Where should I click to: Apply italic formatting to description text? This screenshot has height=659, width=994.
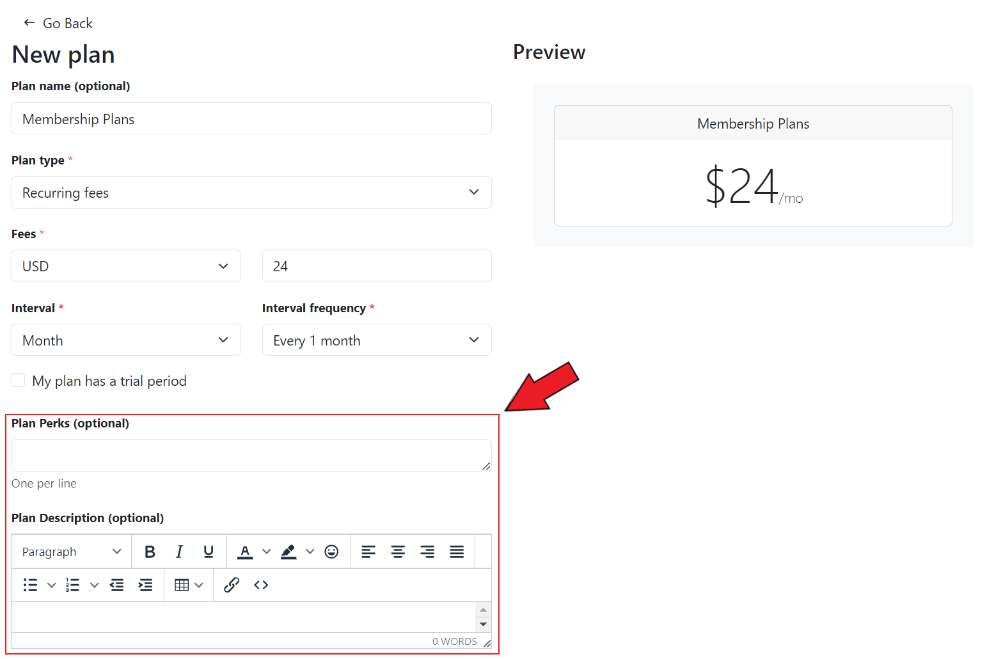tap(179, 552)
